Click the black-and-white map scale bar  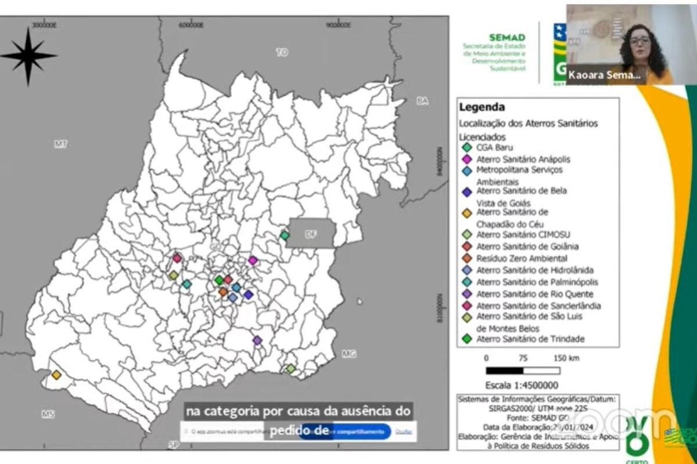(x=523, y=371)
